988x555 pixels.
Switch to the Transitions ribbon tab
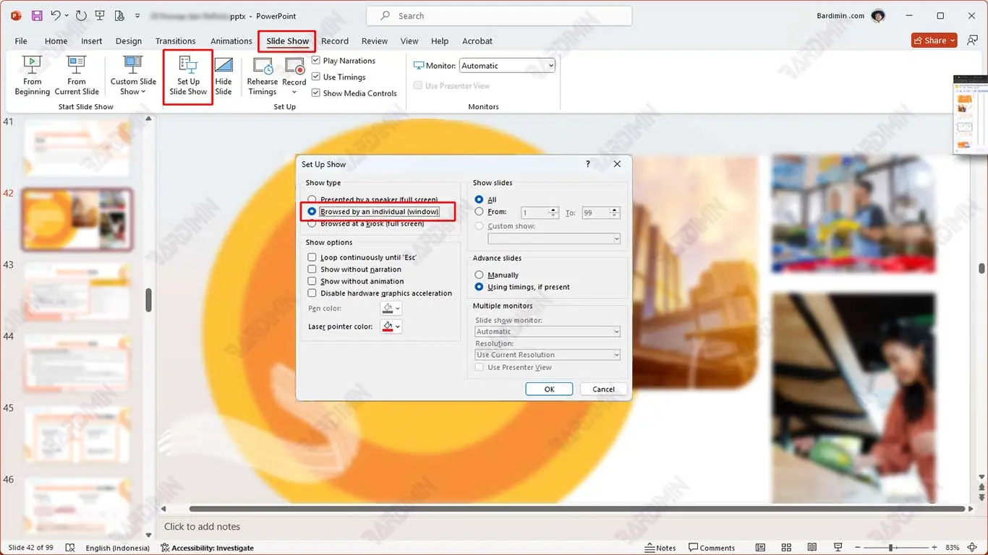click(x=175, y=41)
